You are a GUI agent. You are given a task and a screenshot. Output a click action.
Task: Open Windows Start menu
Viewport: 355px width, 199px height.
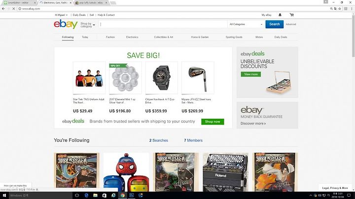pyautogui.click(x=4, y=196)
